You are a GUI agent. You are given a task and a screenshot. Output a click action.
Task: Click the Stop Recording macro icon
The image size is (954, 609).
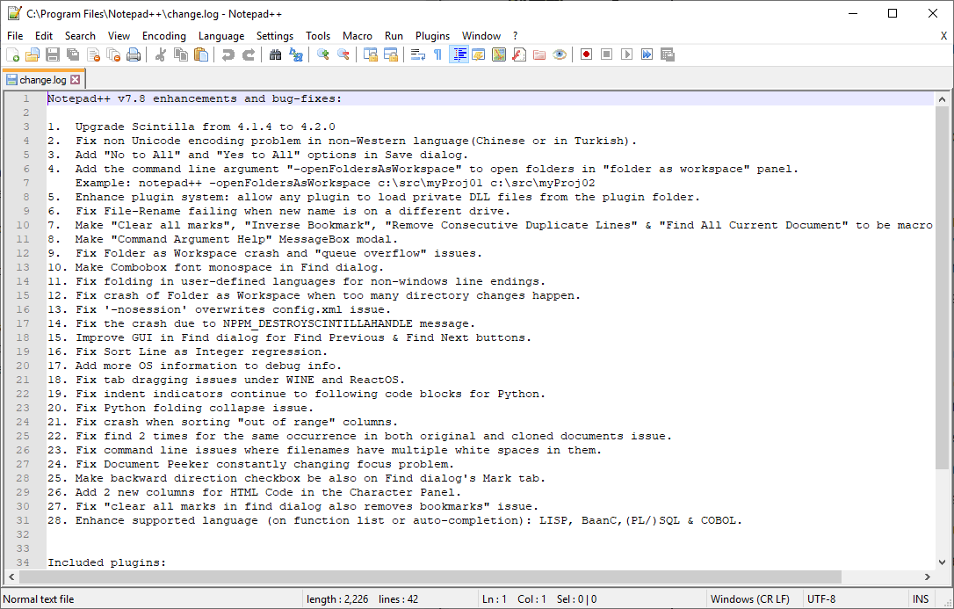607,54
